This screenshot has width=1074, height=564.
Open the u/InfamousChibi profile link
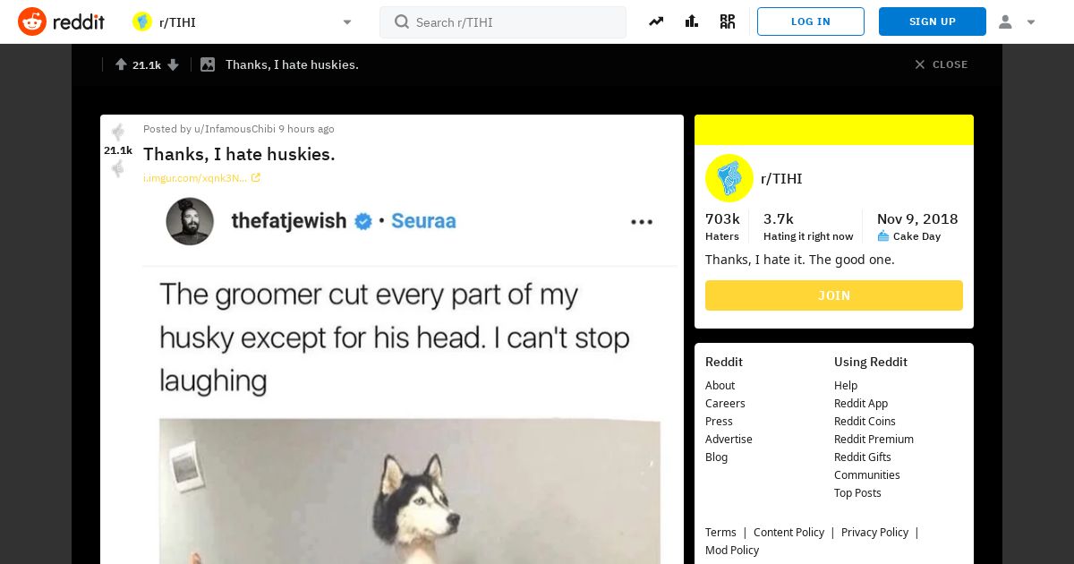tap(234, 129)
